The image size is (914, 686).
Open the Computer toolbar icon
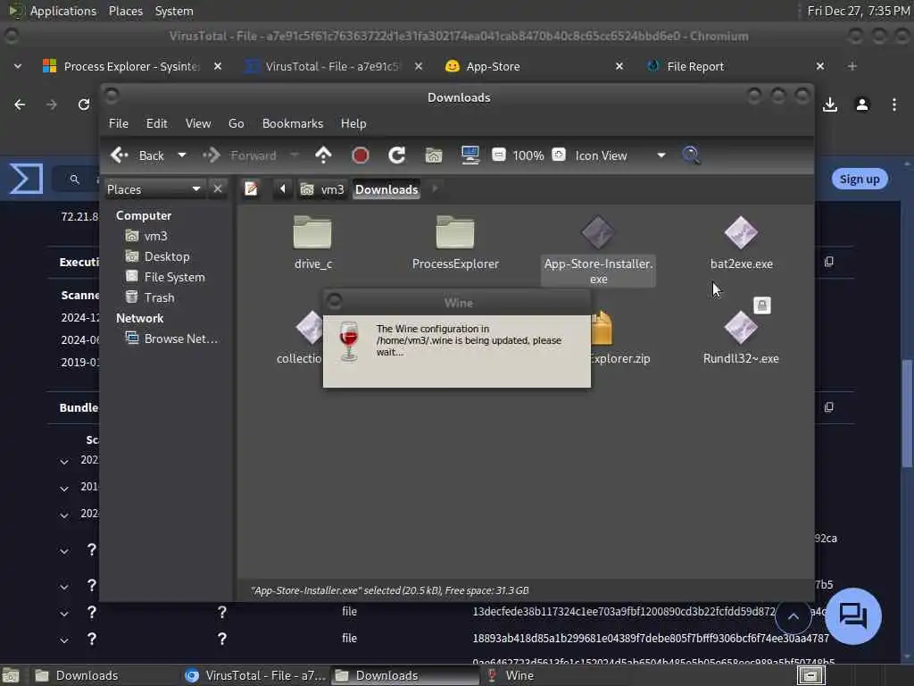click(469, 155)
